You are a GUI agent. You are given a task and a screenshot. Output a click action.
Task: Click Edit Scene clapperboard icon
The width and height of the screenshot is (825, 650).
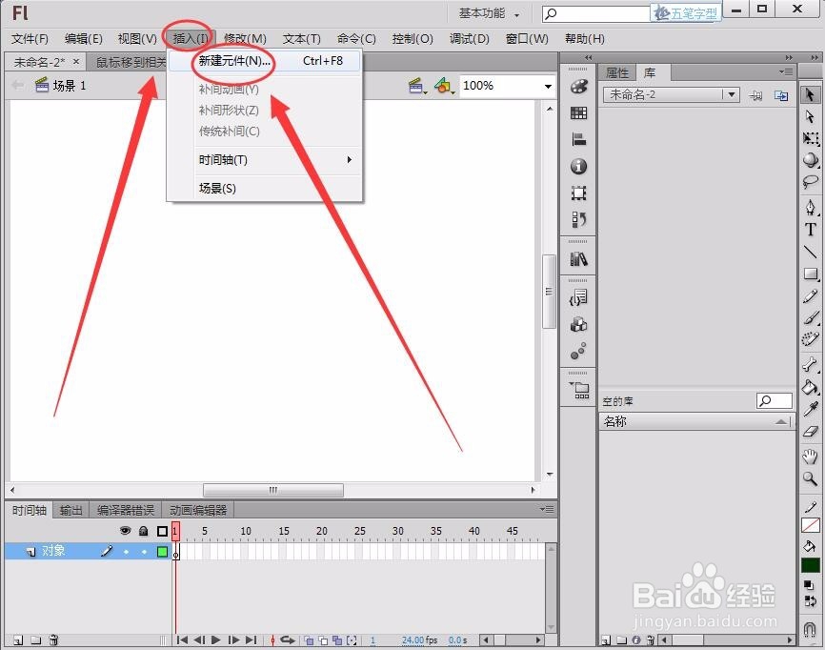click(416, 86)
